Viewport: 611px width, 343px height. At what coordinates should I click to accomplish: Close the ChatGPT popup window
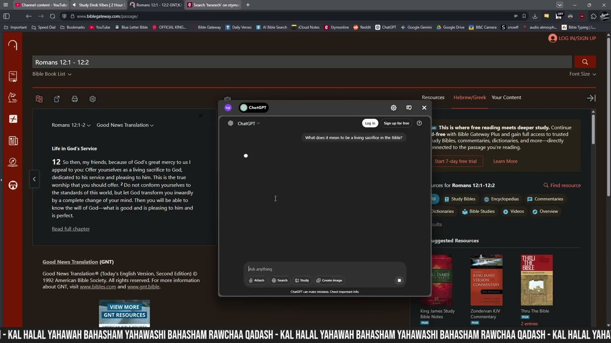424,108
